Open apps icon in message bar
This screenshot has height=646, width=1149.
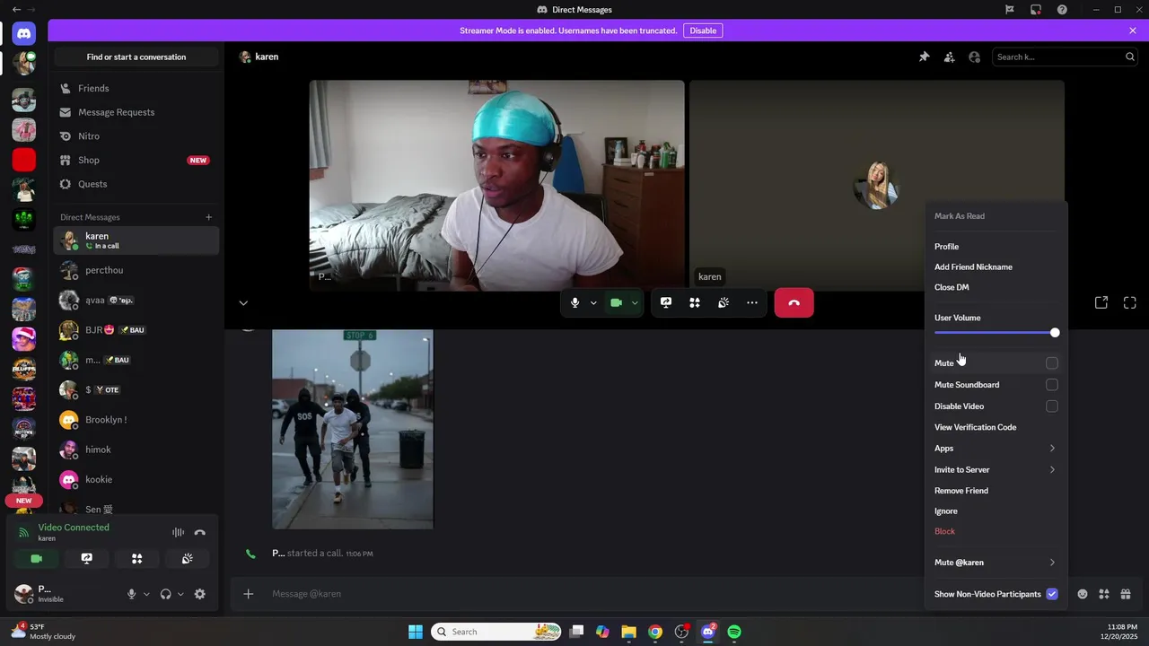click(x=1104, y=594)
